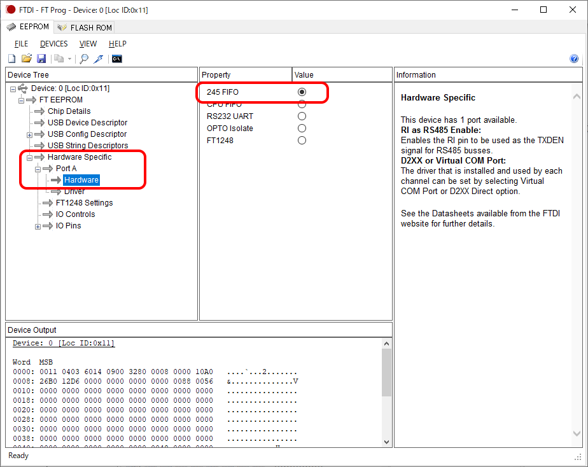Viewport: 588px width, 467px height.
Task: Collapse the Hardware Specific tree node
Action: [x=29, y=157]
